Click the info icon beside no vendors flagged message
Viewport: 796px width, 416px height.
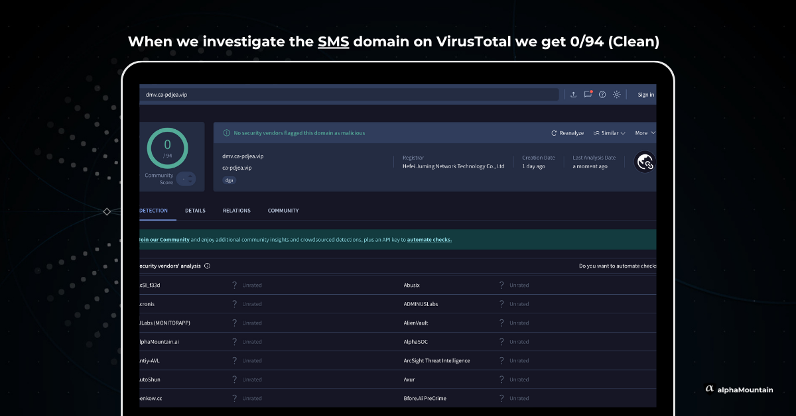tap(226, 133)
